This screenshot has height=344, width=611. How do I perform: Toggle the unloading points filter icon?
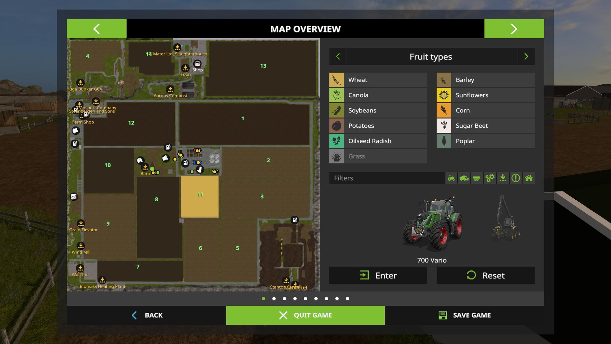(503, 178)
